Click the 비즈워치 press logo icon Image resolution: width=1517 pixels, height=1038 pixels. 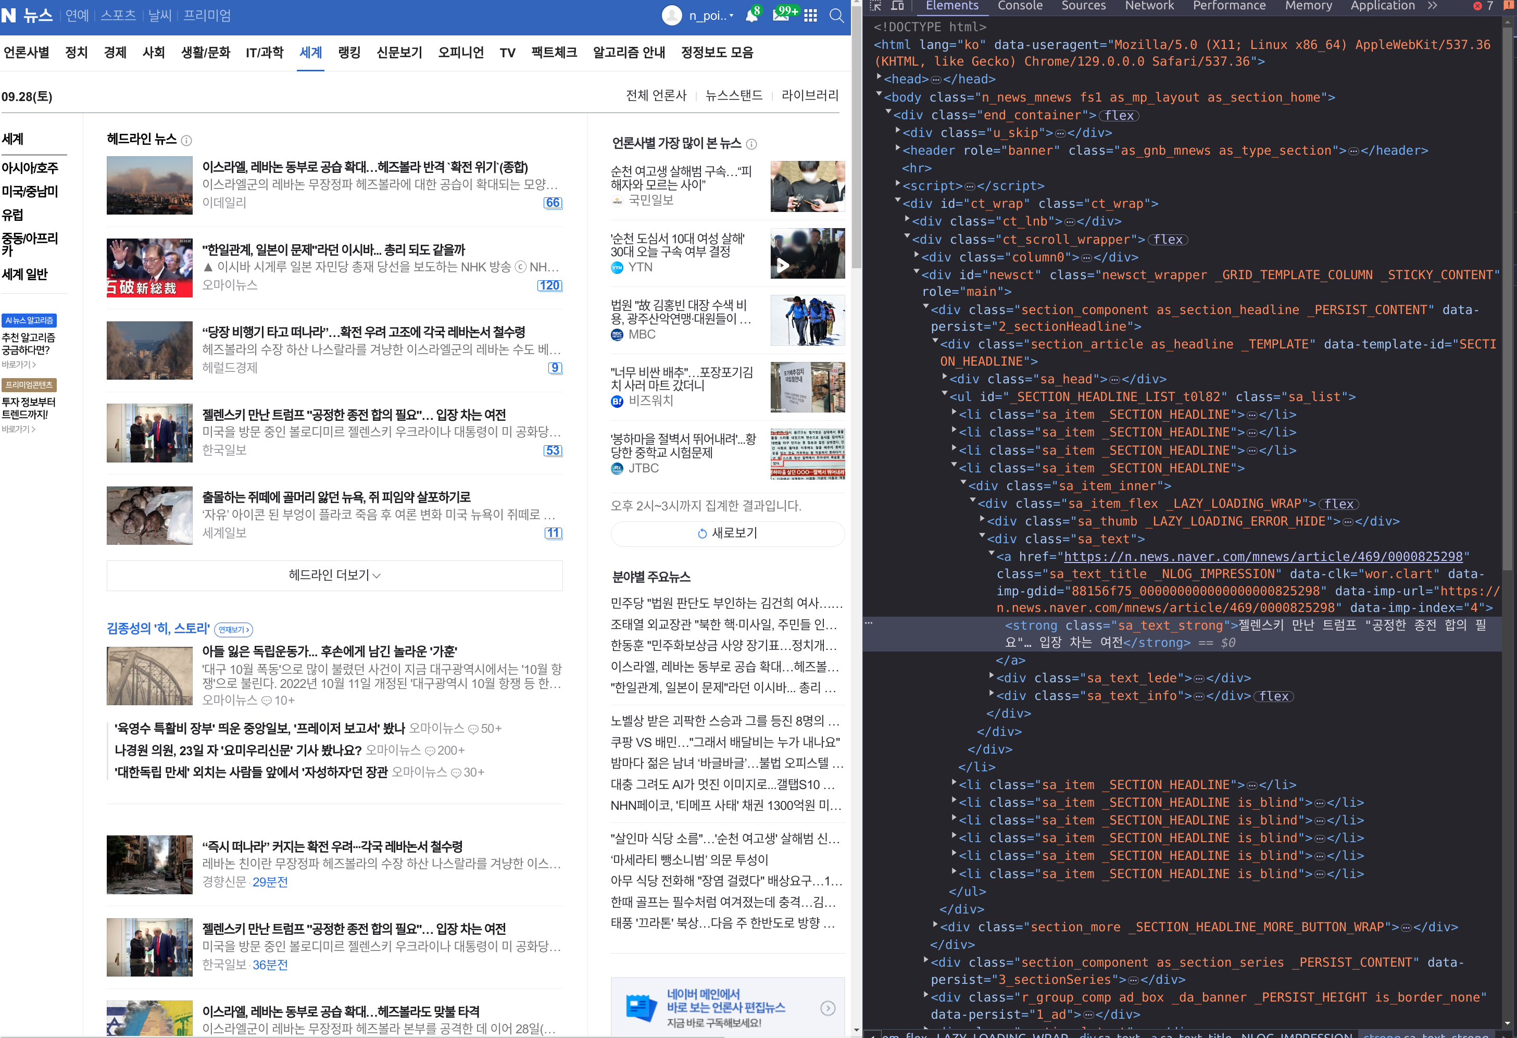(x=617, y=402)
